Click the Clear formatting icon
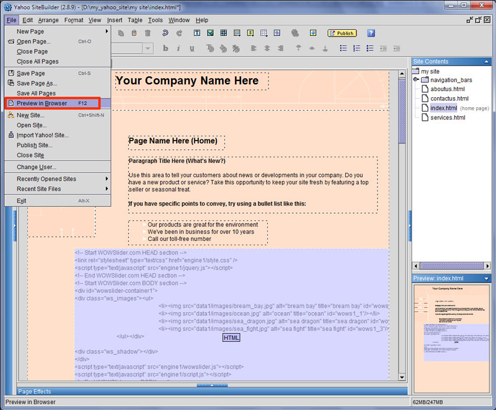The width and height of the screenshot is (496, 410). coord(236,48)
